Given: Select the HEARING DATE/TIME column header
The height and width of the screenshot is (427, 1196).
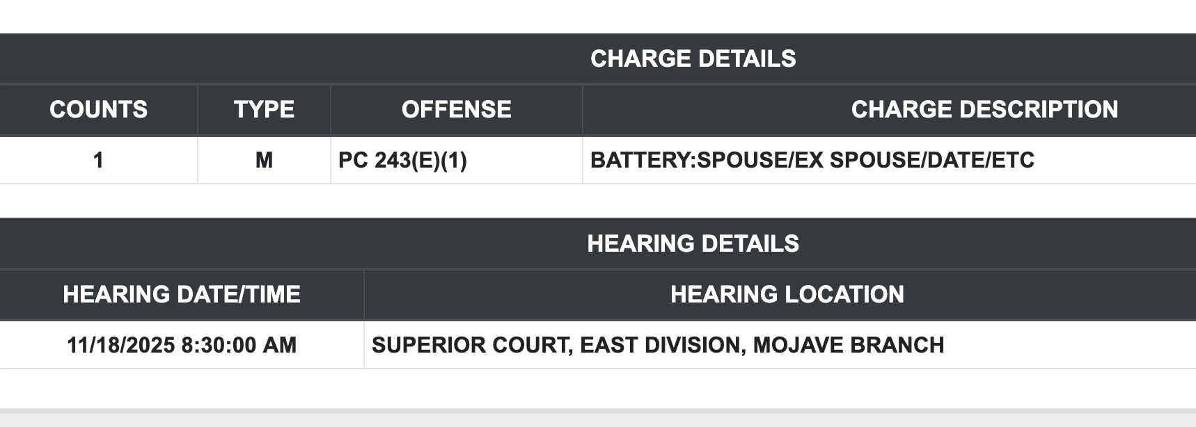Looking at the screenshot, I should (182, 295).
